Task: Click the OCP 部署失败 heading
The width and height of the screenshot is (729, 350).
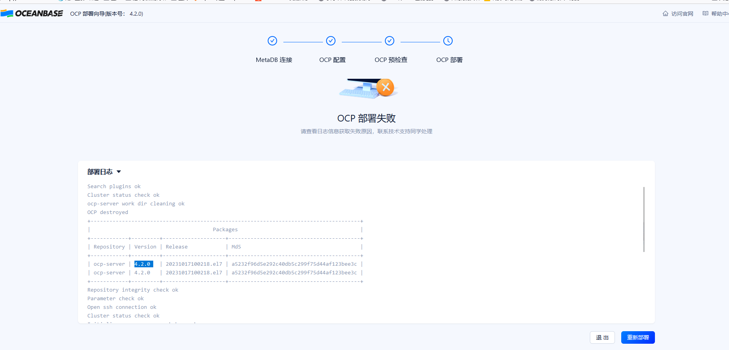Action: 366,118
